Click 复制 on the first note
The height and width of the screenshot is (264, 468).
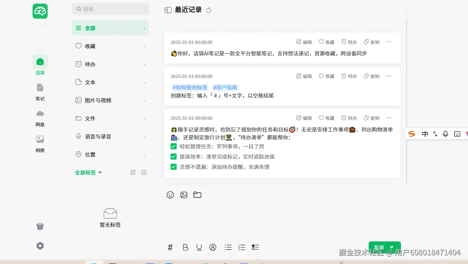click(x=372, y=42)
